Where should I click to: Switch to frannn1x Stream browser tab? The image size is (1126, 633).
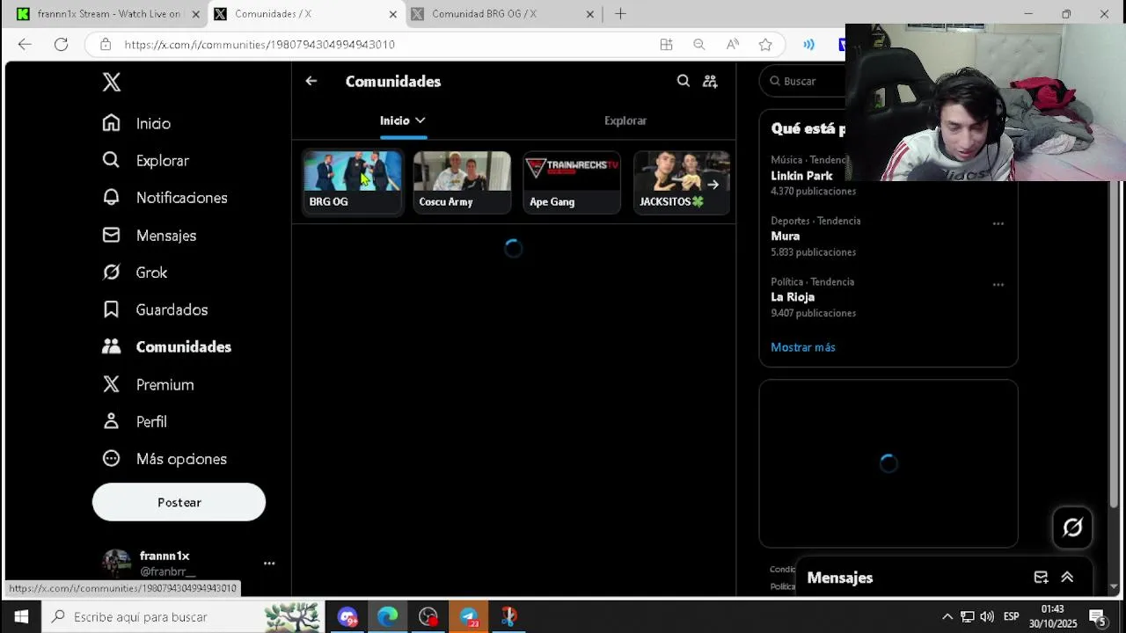pyautogui.click(x=109, y=14)
